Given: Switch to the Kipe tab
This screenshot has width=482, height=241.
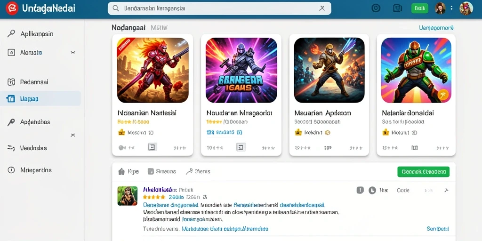Looking at the screenshot, I should (x=129, y=171).
